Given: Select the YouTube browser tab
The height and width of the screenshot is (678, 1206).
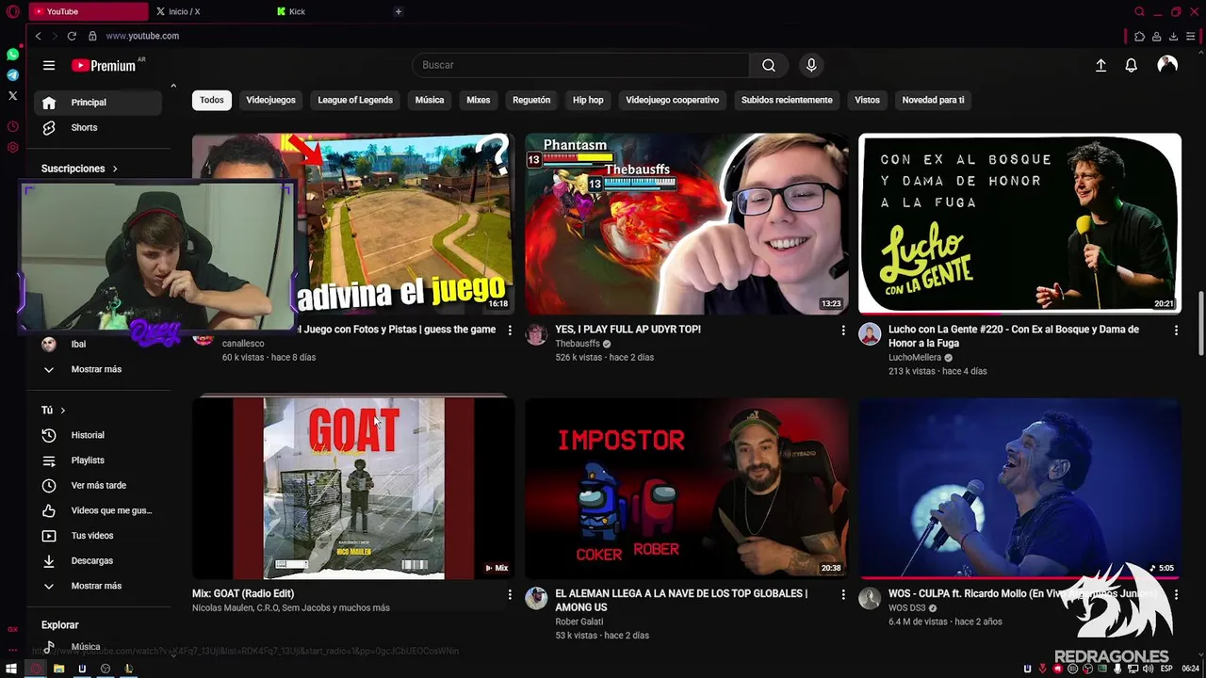Looking at the screenshot, I should [x=88, y=11].
